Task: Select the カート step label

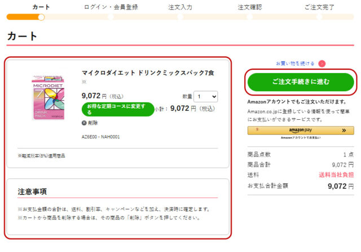Action: pos(41,7)
